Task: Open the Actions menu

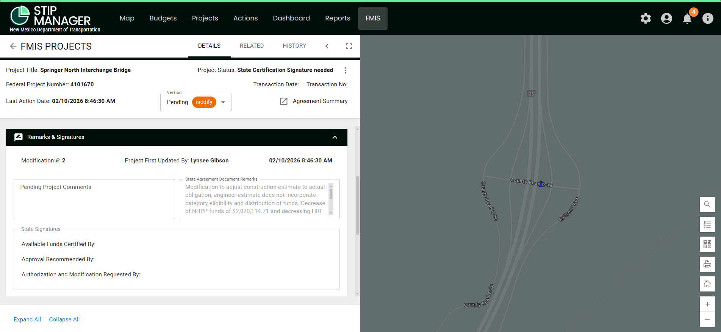Action: (246, 18)
